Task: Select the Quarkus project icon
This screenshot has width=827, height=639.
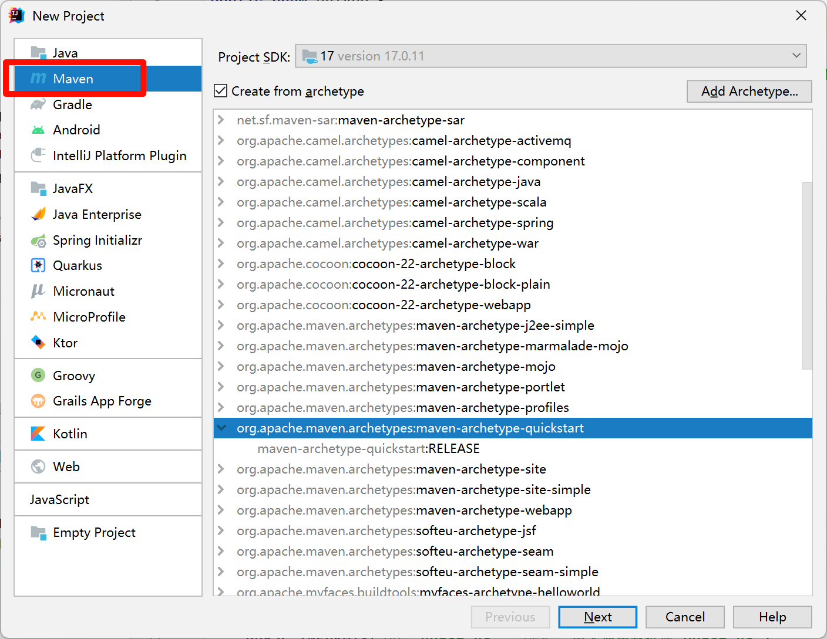Action: tap(38, 265)
